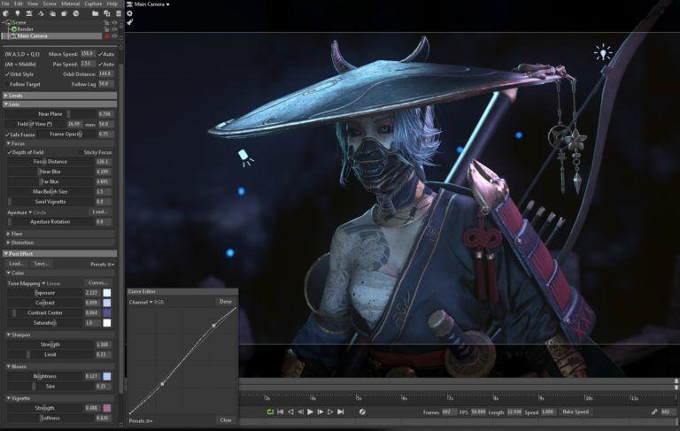Open timeline keyframe settings round icon
Image resolution: width=680 pixels, height=431 pixels.
click(x=362, y=412)
